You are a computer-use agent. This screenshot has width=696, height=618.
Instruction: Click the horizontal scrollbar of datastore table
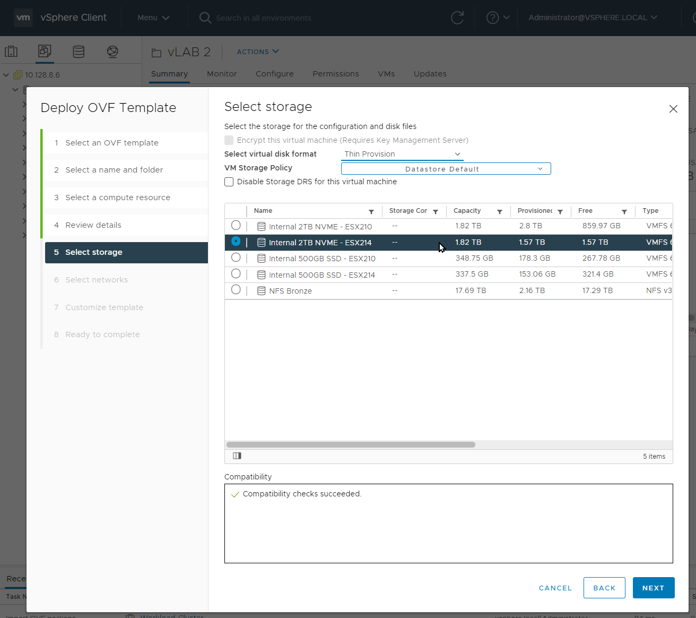pos(351,445)
